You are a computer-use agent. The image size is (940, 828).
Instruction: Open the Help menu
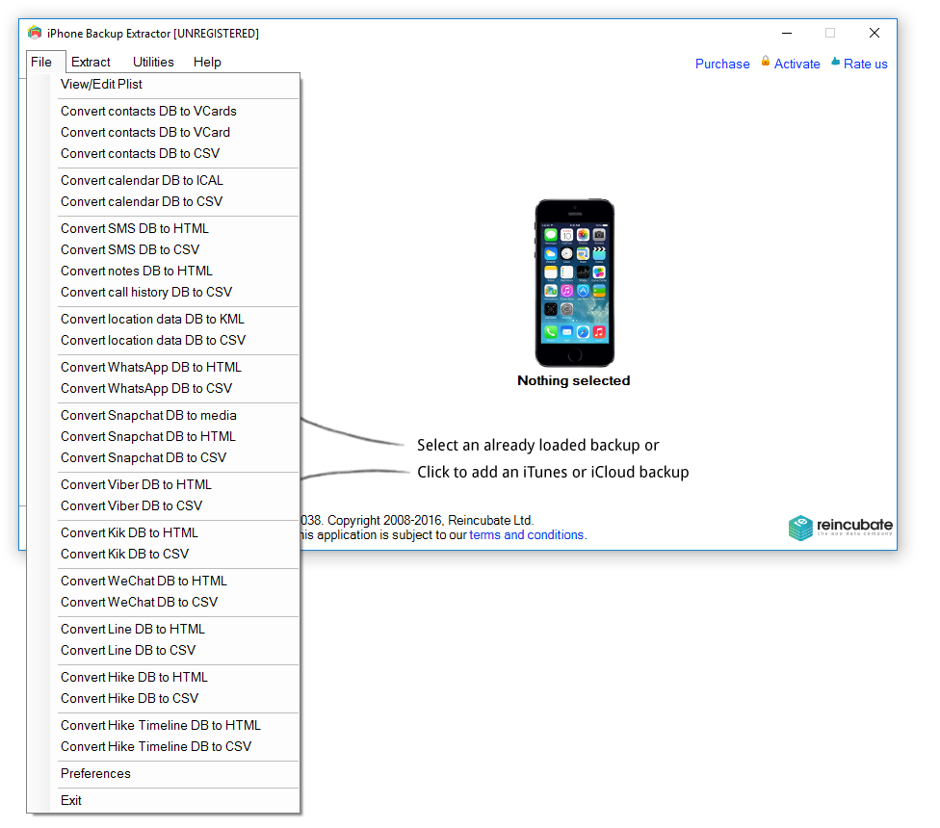(206, 62)
